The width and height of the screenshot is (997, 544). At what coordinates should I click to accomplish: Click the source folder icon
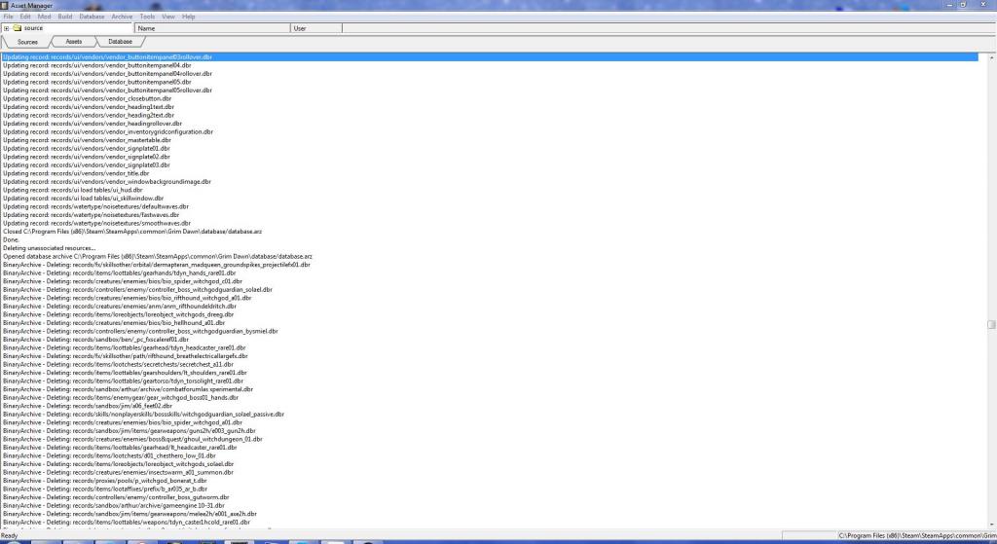coord(17,28)
